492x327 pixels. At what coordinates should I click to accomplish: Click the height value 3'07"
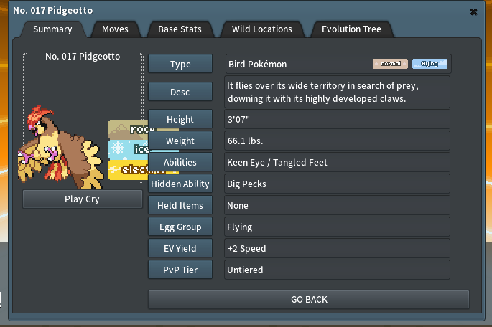pos(238,119)
